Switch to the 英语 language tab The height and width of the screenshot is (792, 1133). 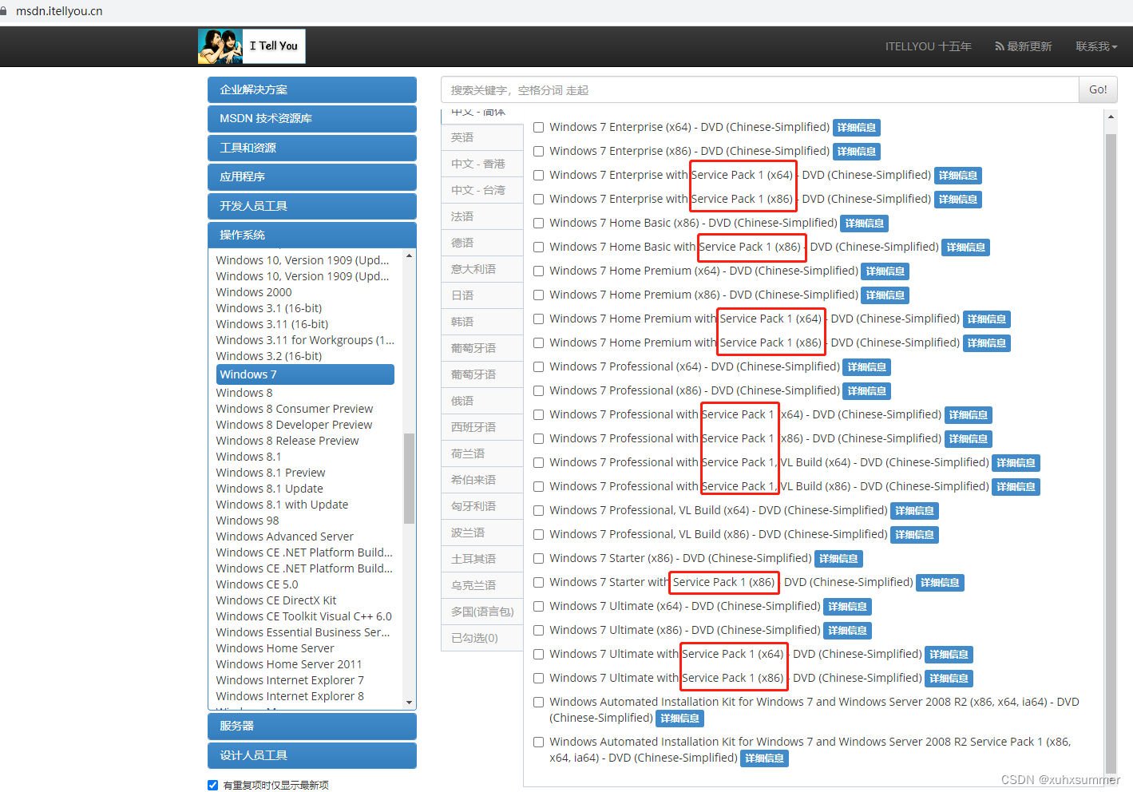[482, 137]
